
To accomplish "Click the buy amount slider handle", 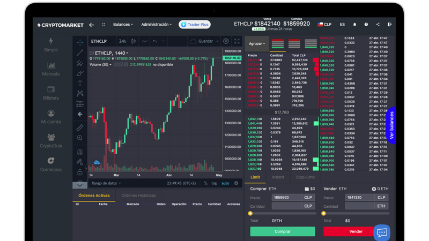I will (250, 213).
